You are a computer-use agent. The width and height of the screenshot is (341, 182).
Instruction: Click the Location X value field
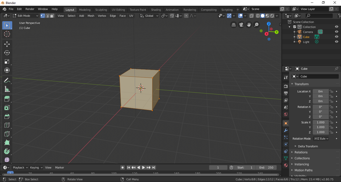tap(321, 91)
